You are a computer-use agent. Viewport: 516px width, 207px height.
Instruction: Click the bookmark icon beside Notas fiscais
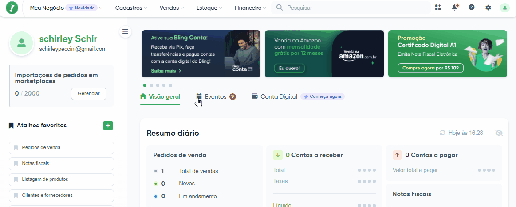click(16, 163)
